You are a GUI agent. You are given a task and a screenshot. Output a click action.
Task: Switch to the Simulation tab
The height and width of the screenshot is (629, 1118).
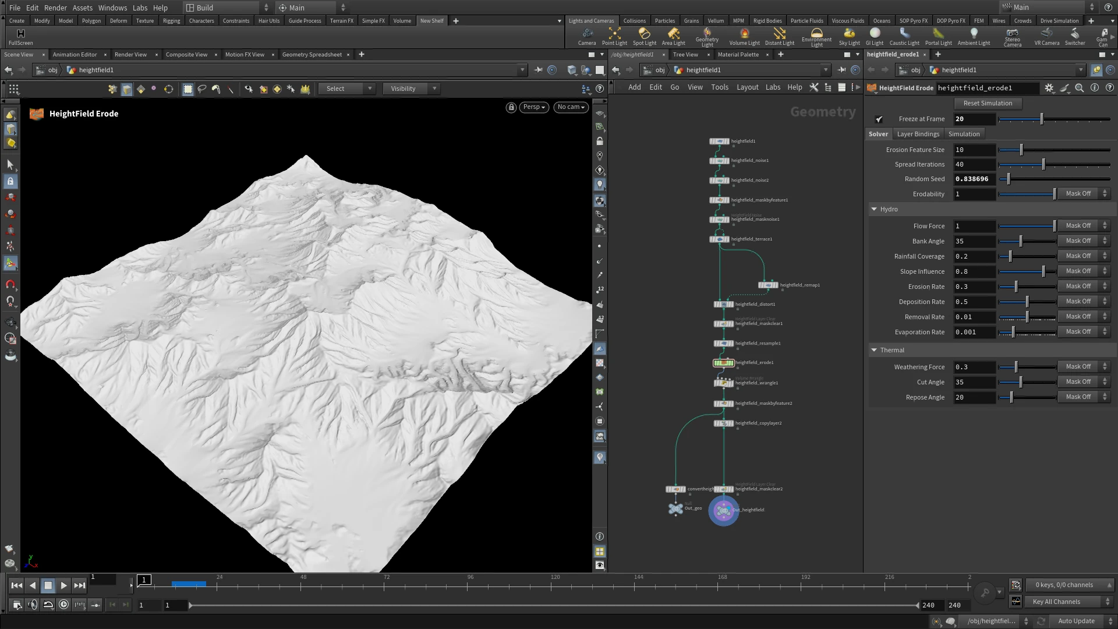coord(964,134)
